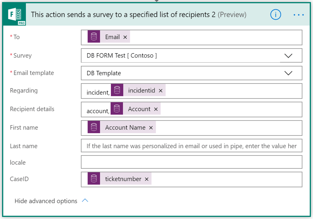Image resolution: width=313 pixels, height=219 pixels.
Task: Remove the ticketnumber token
Action: pyautogui.click(x=147, y=179)
